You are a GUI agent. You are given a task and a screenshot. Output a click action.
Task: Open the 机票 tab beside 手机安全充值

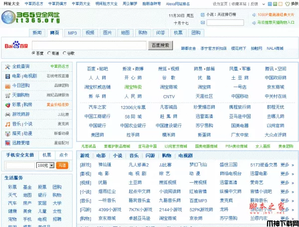[x=47, y=155]
